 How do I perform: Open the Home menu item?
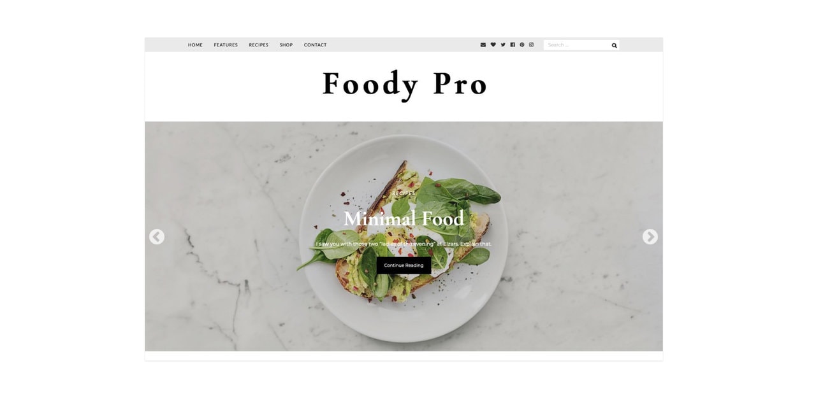coord(195,45)
